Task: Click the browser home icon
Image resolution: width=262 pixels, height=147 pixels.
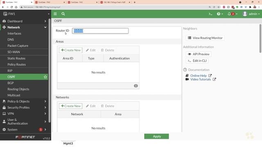Action: (x=16, y=7)
